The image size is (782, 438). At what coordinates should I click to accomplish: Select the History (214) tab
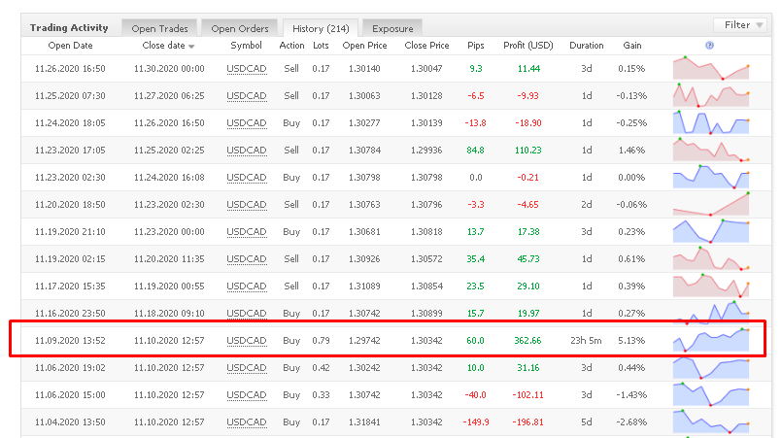[x=321, y=28]
